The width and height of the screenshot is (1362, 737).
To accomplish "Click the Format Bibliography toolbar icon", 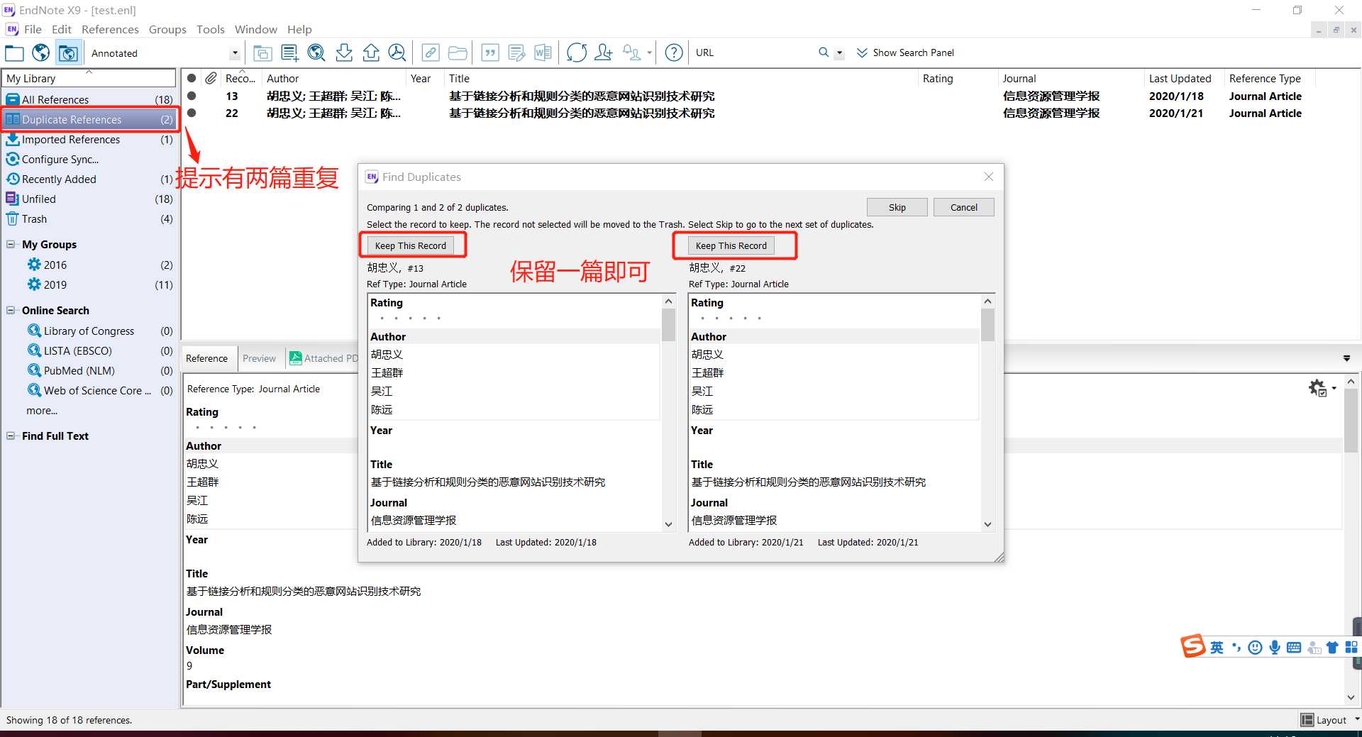I will [516, 53].
